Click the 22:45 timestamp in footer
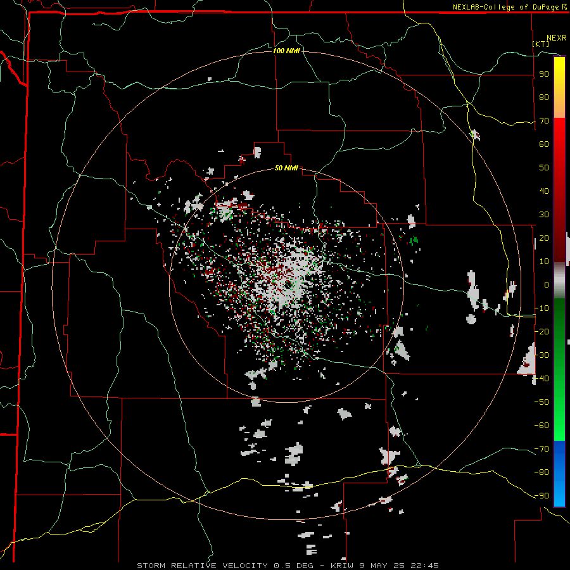Viewport: 570px width, 570px height. (x=424, y=566)
